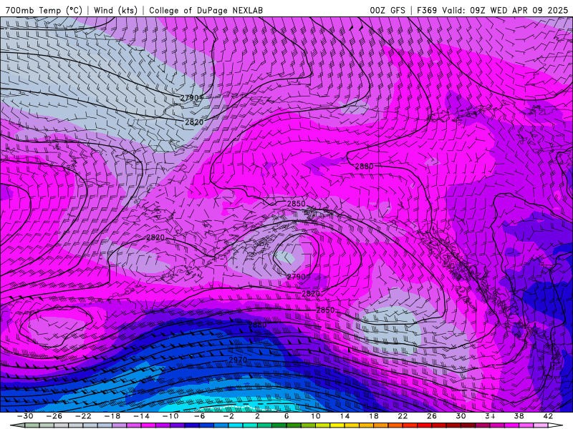Select the "30" colorbar tick label

coord(461,416)
